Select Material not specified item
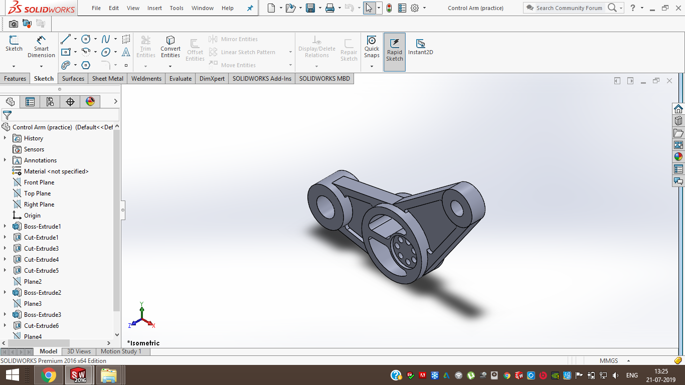Viewport: 685px width, 385px height. 56,171
